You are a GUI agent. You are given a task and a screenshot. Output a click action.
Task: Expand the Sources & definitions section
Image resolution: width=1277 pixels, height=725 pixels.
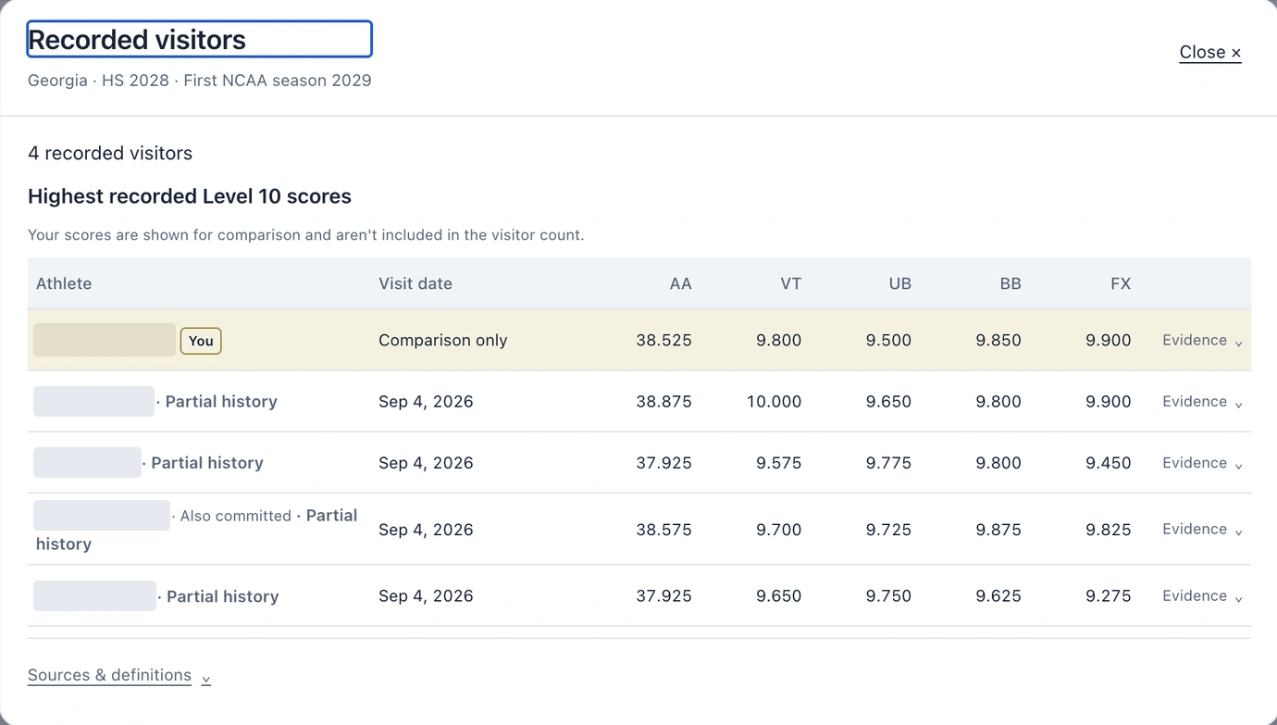[x=119, y=676]
